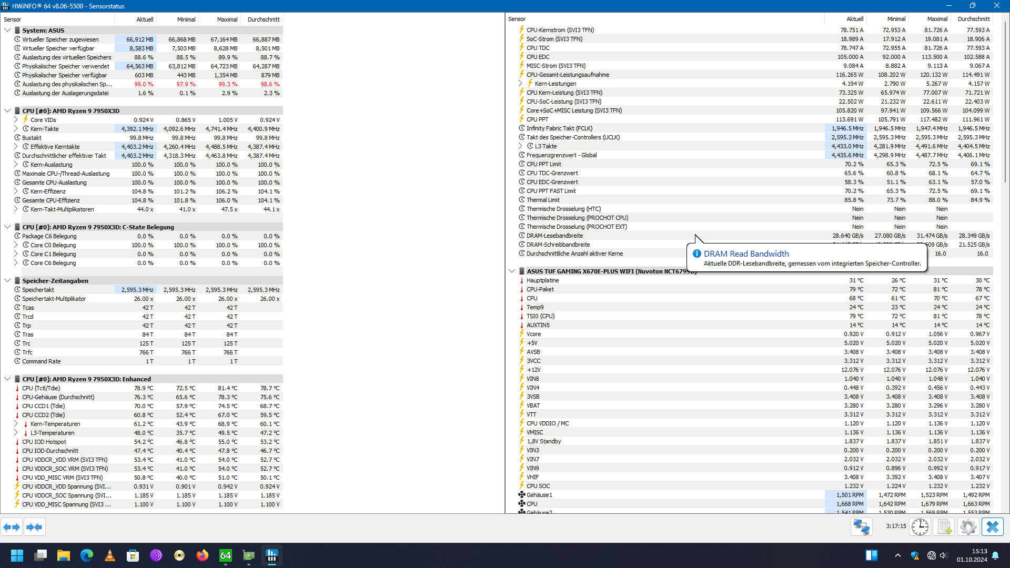Reset the sensor clock timer

pyautogui.click(x=920, y=527)
